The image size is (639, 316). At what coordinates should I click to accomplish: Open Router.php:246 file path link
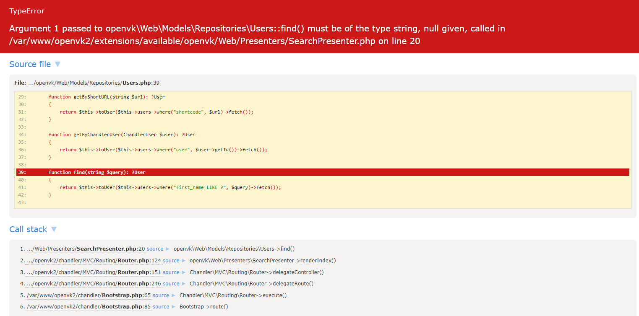click(94, 284)
